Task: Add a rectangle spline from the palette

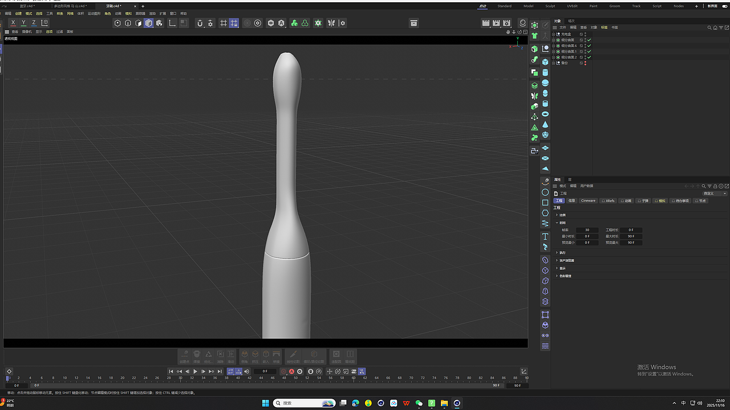Action: click(x=545, y=203)
